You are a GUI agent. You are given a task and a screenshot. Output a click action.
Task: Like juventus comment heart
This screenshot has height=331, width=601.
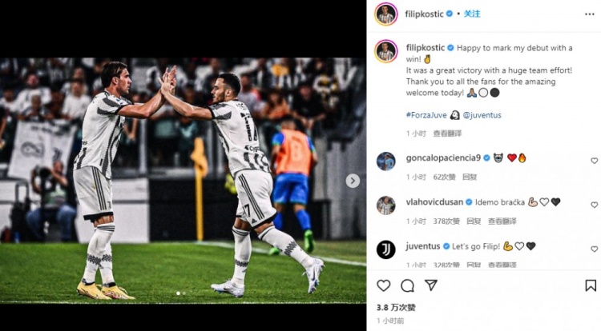pos(594,249)
